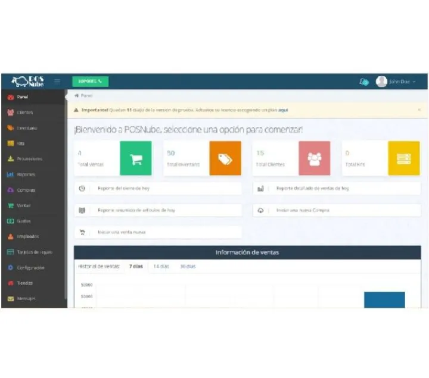
Task: Toggle the sidebar with the hamburger icon
Action: (x=57, y=81)
